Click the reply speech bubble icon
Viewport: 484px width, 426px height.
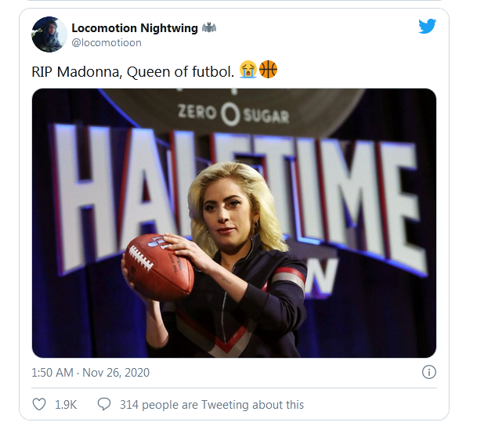pos(103,405)
